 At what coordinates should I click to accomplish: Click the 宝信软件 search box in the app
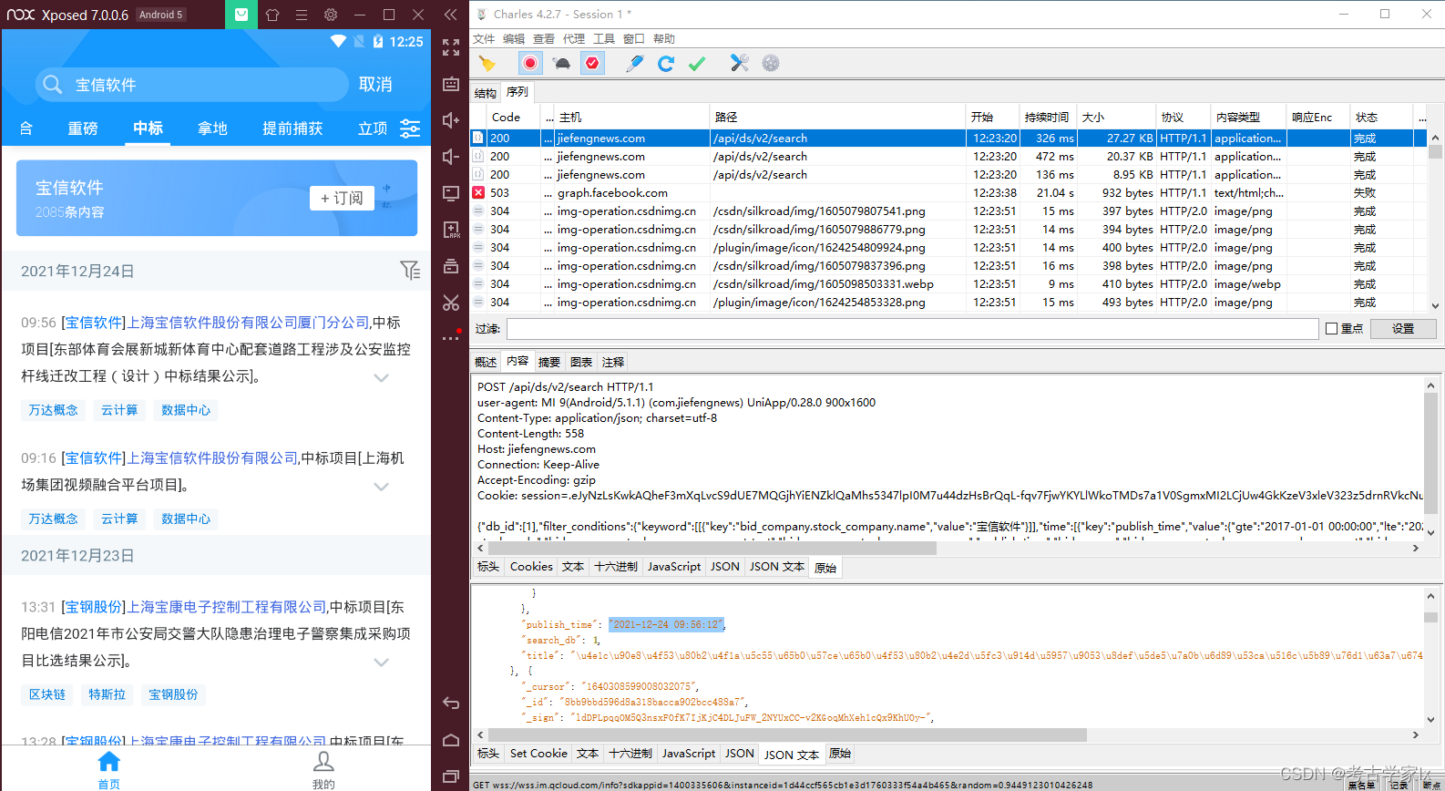191,85
